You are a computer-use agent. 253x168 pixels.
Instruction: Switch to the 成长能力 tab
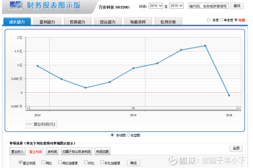(17, 21)
